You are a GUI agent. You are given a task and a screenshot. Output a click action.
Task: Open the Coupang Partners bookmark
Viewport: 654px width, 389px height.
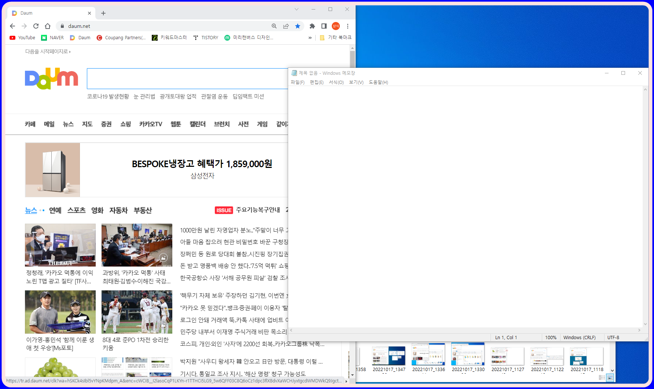click(x=121, y=38)
